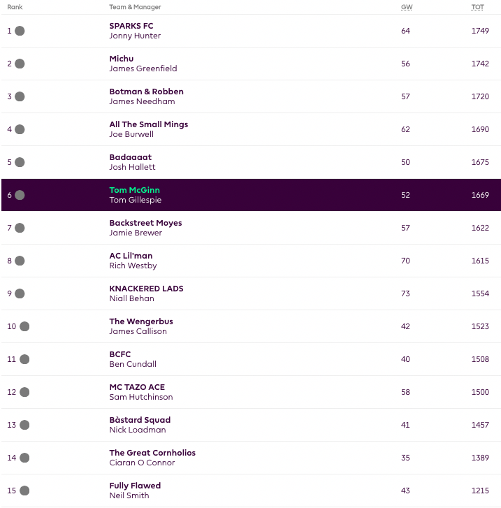Click the grey status icon beside rank 1
This screenshot has height=508, width=501.
click(x=20, y=31)
